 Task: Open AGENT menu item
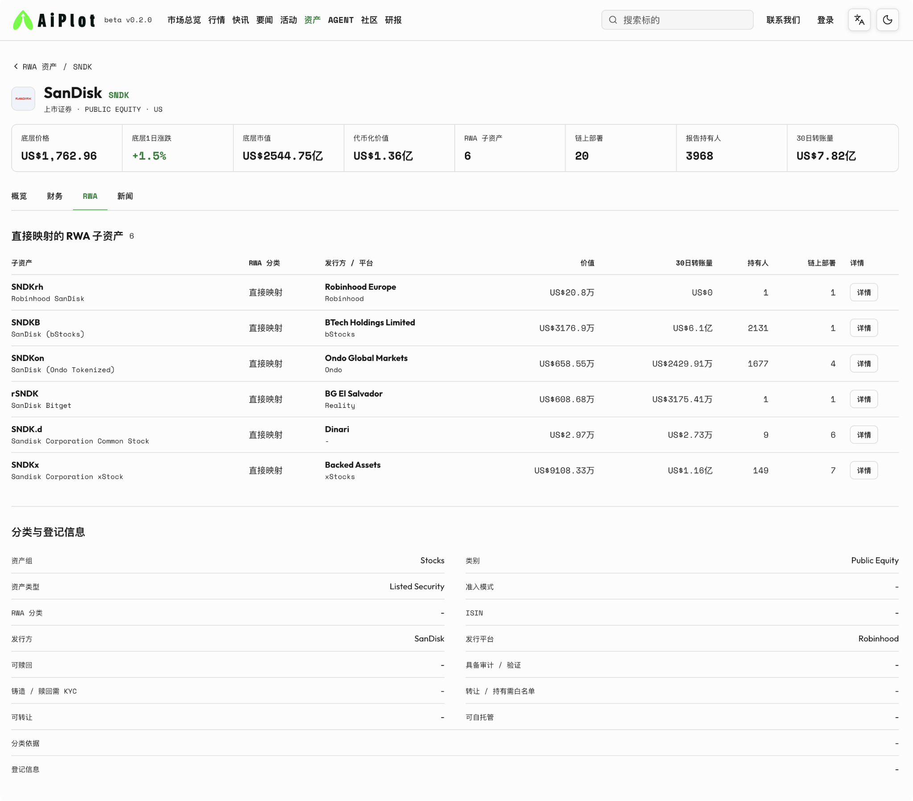[341, 20]
